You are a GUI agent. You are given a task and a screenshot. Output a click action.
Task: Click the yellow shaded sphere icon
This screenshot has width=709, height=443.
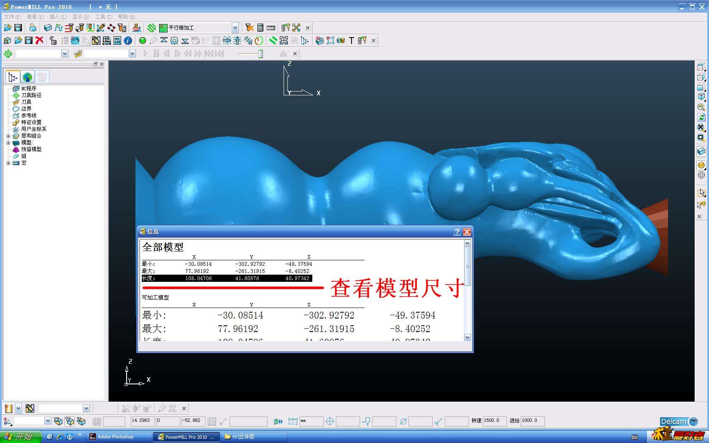(x=701, y=165)
